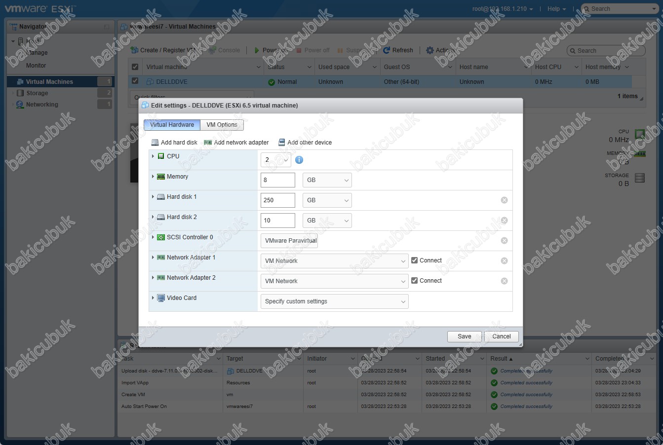The width and height of the screenshot is (663, 445).
Task: Click the Refresh icon in VM toolbar
Action: click(387, 50)
